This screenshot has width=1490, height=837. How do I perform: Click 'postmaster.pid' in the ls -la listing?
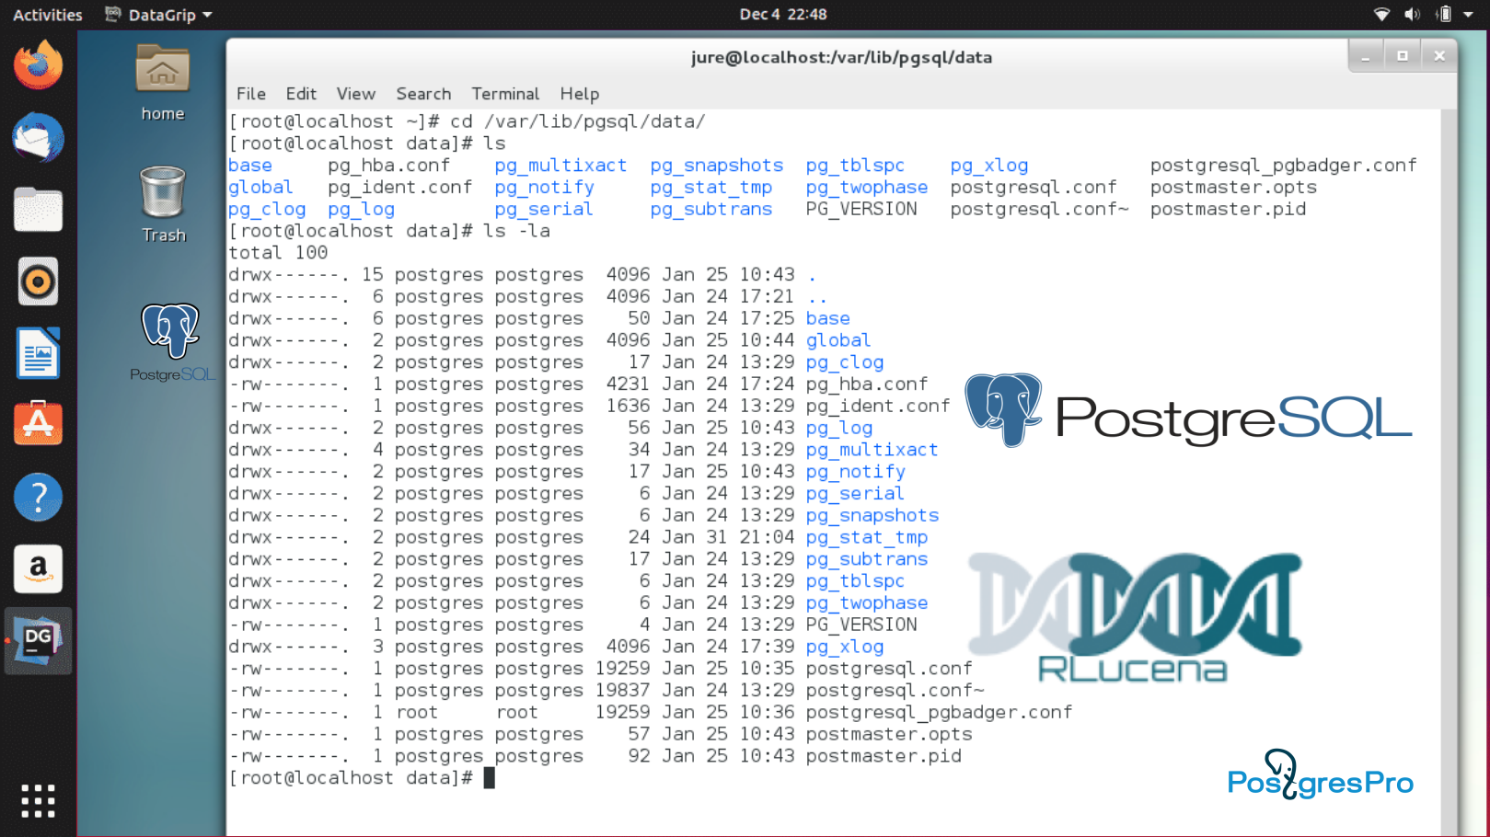point(884,756)
